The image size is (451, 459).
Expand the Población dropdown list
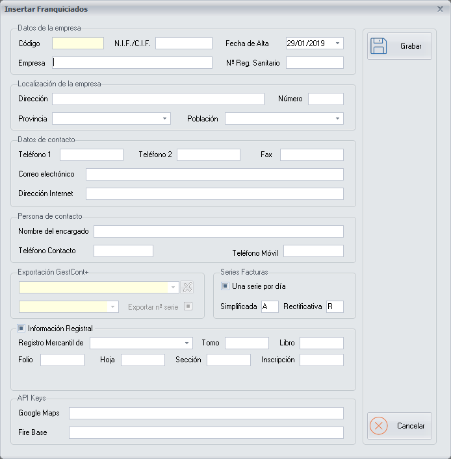click(338, 119)
